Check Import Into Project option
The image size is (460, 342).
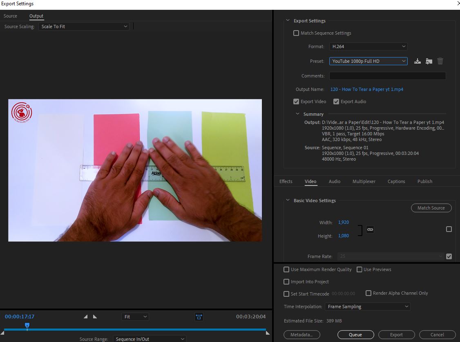[286, 282]
